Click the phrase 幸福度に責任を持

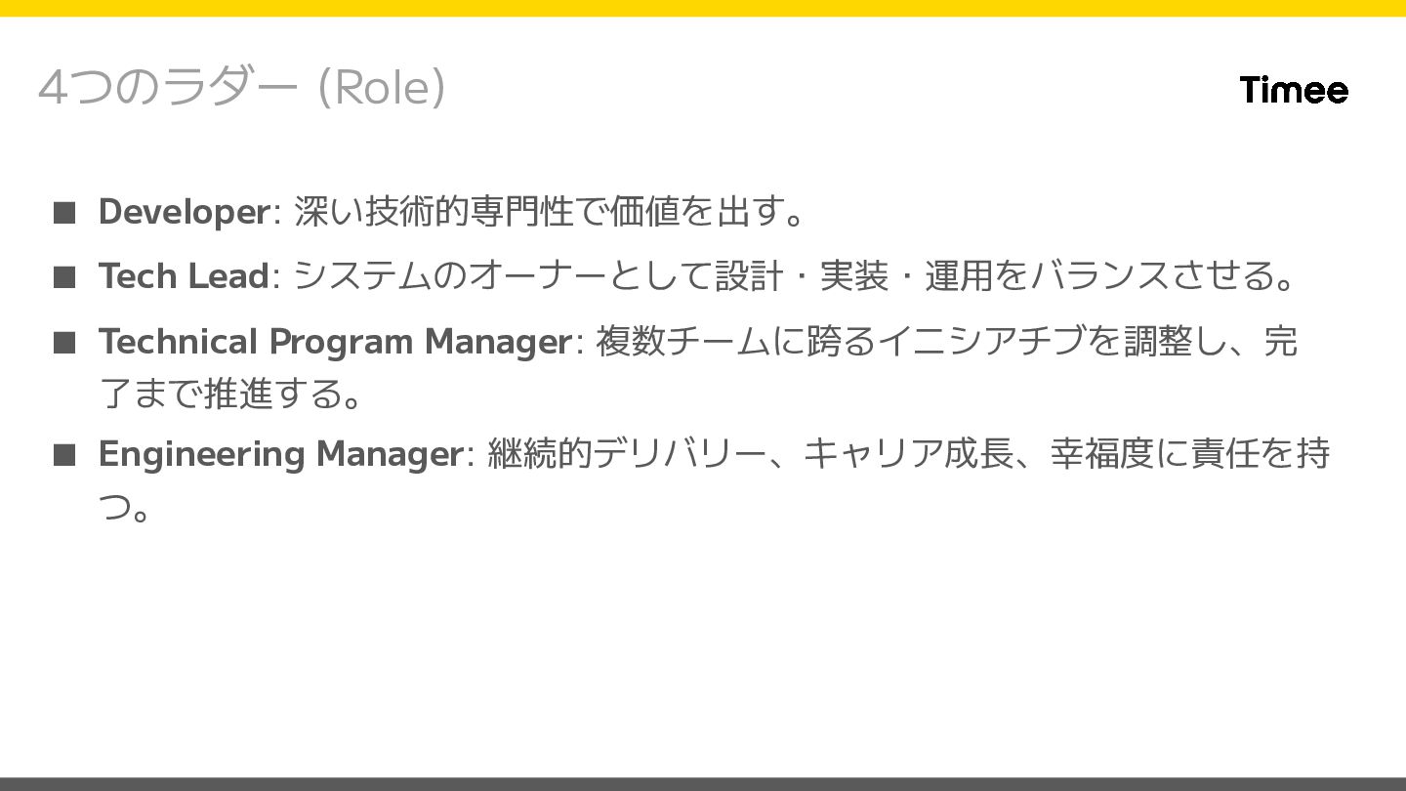(x=1189, y=454)
